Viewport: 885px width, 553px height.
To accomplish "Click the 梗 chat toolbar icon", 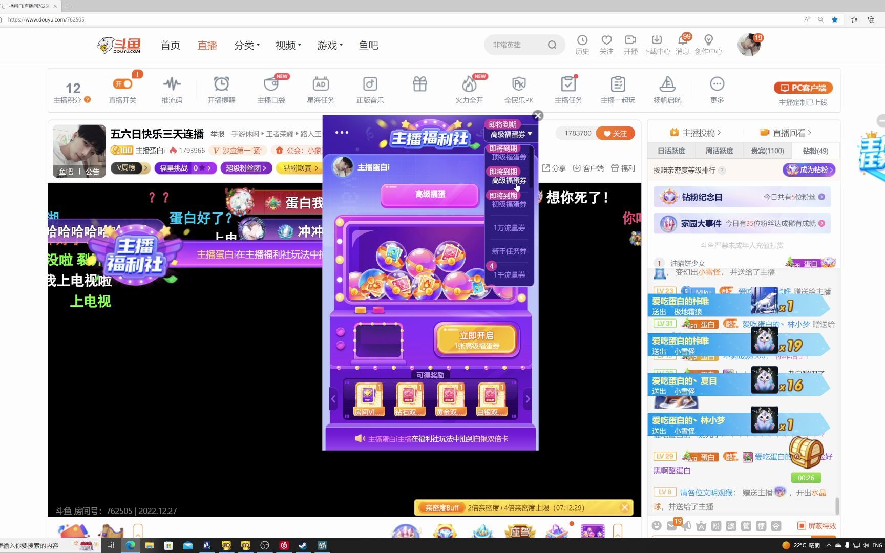I will tap(761, 526).
